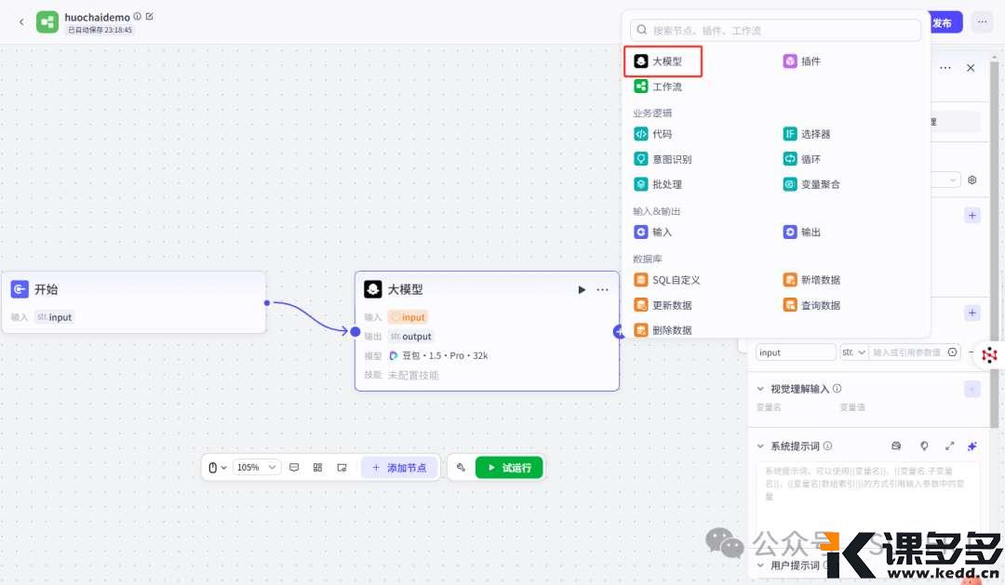Add a 代码 node from business logic section

pyautogui.click(x=663, y=133)
